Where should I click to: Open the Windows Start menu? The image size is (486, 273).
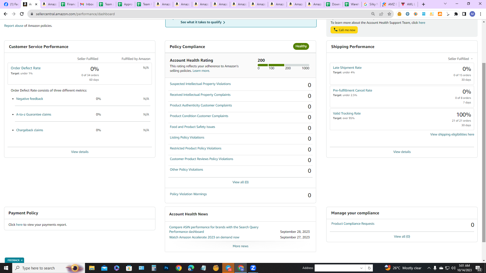pyautogui.click(x=6, y=268)
